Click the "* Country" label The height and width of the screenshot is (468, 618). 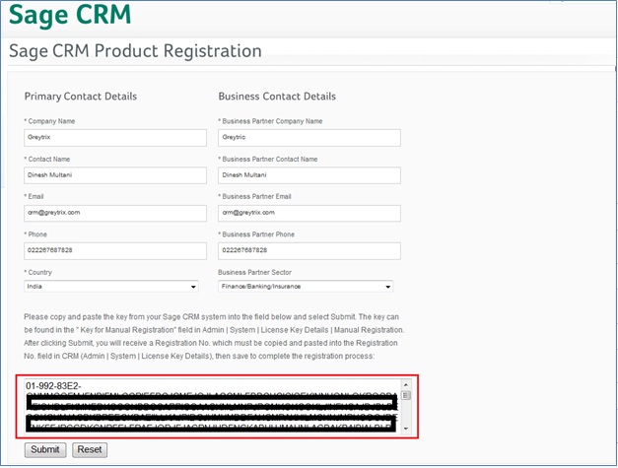pyautogui.click(x=37, y=273)
